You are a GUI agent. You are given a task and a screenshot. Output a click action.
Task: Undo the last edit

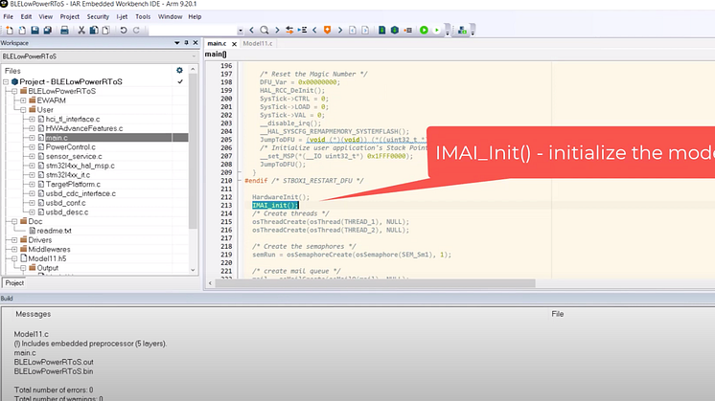[124, 30]
